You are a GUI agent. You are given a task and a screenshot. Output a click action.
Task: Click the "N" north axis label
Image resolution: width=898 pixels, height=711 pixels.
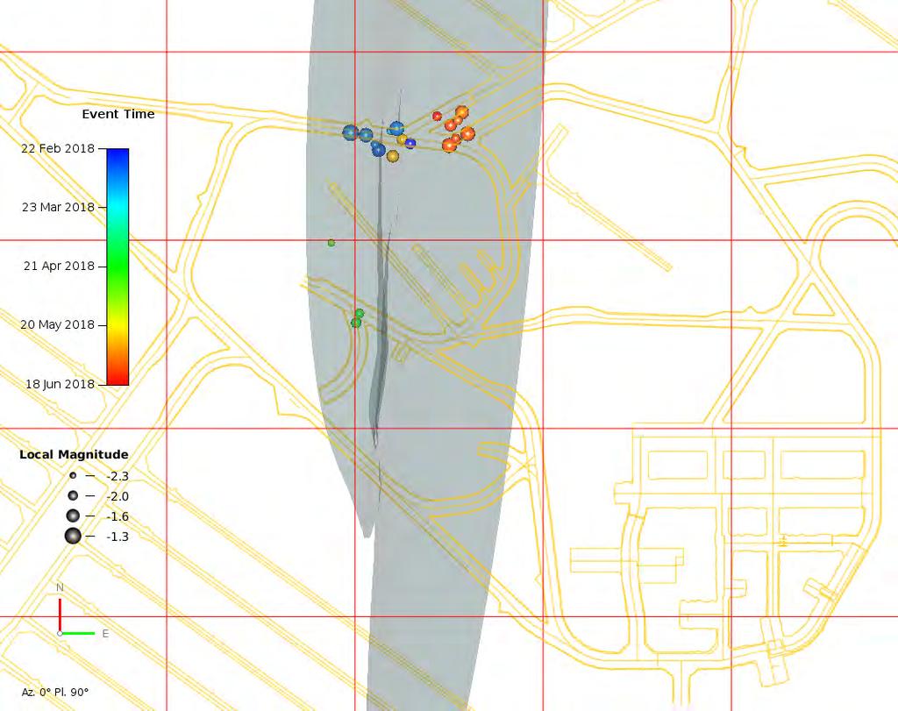point(61,587)
